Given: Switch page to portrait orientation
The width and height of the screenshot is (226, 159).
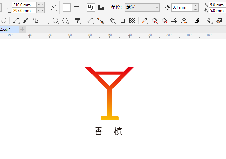Looking at the screenshot, I should pyautogui.click(x=67, y=7).
